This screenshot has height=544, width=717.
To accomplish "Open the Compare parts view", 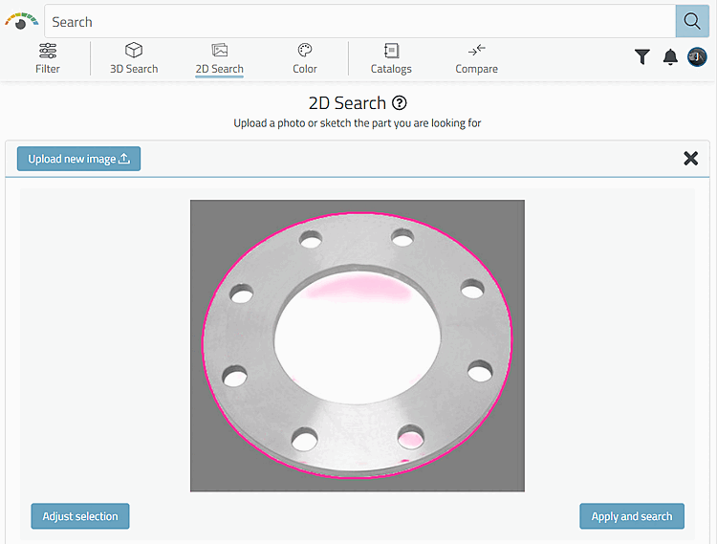I will click(476, 58).
